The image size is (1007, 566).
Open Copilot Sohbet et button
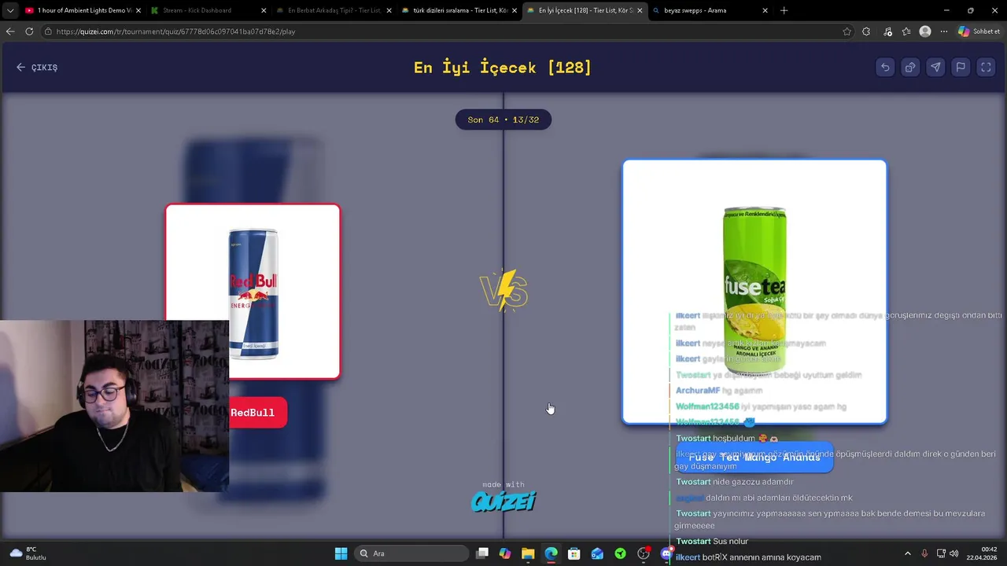point(980,31)
